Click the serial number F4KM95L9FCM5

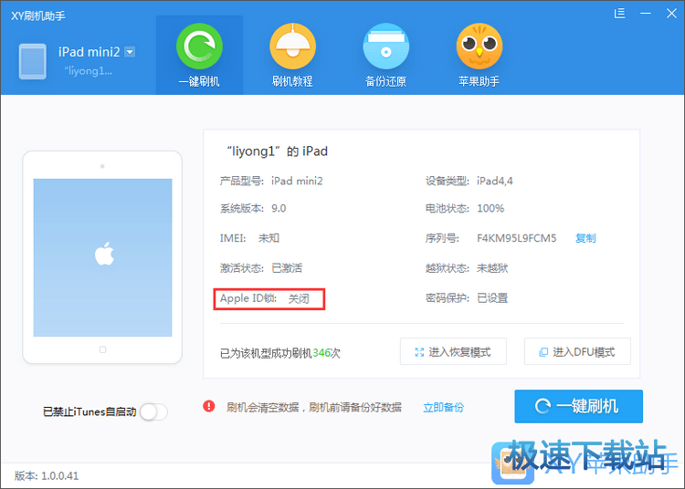[x=516, y=238]
